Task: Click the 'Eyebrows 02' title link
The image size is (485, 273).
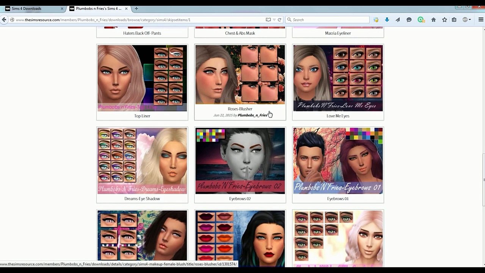Action: click(x=240, y=199)
